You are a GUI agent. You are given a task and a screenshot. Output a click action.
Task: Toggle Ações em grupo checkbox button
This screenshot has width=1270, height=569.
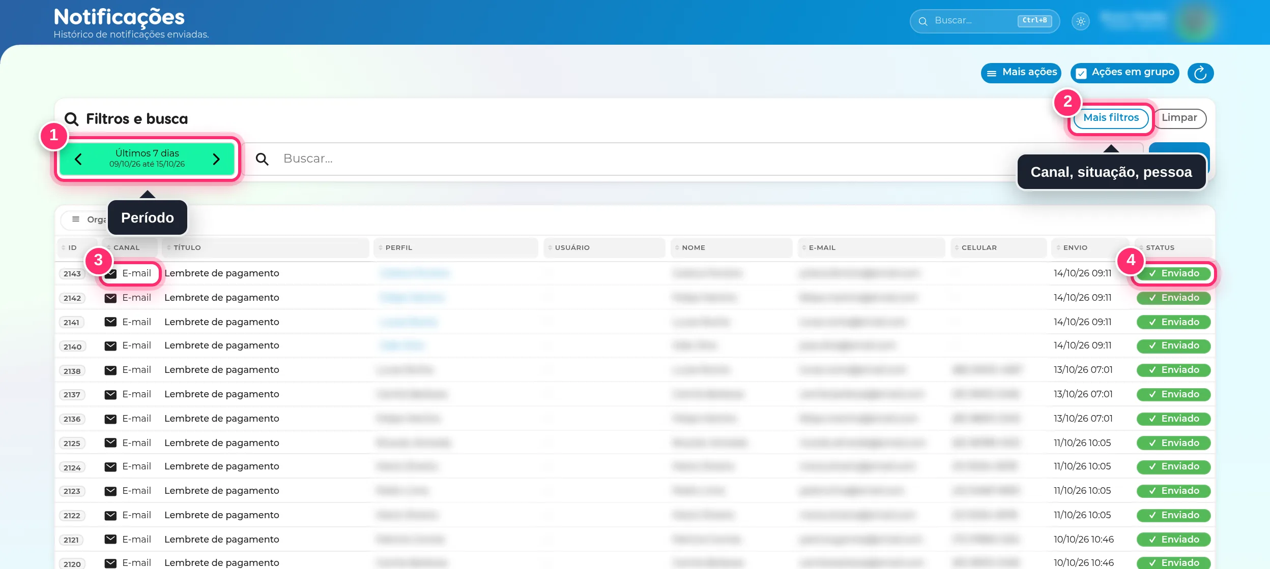(x=1124, y=73)
